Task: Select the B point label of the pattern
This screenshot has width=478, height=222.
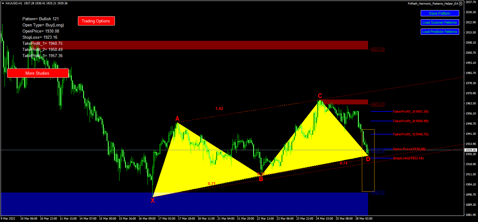Action: coord(261,179)
